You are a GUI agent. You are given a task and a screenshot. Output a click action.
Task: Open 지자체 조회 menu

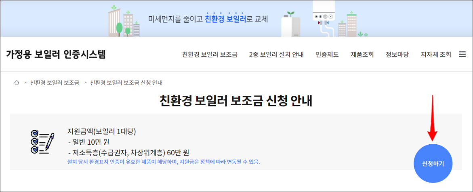436,55
